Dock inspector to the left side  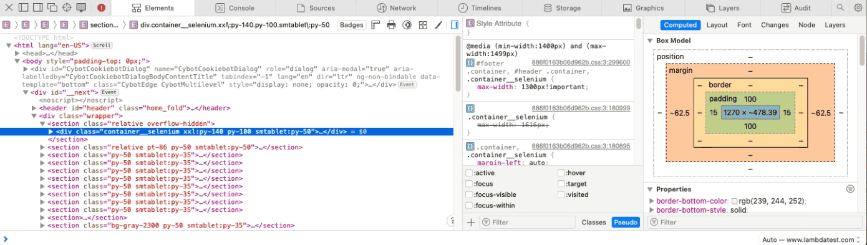click(x=23, y=7)
